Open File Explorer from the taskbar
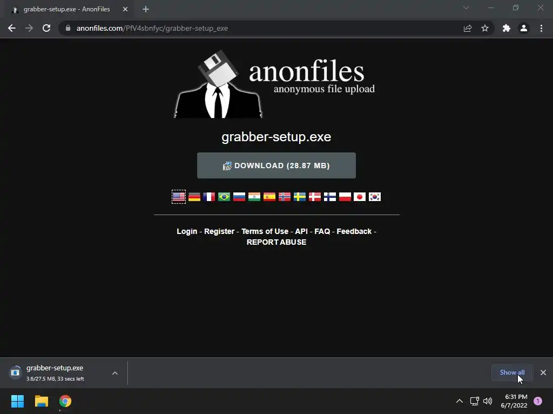Viewport: 553px width, 414px height. (41, 401)
